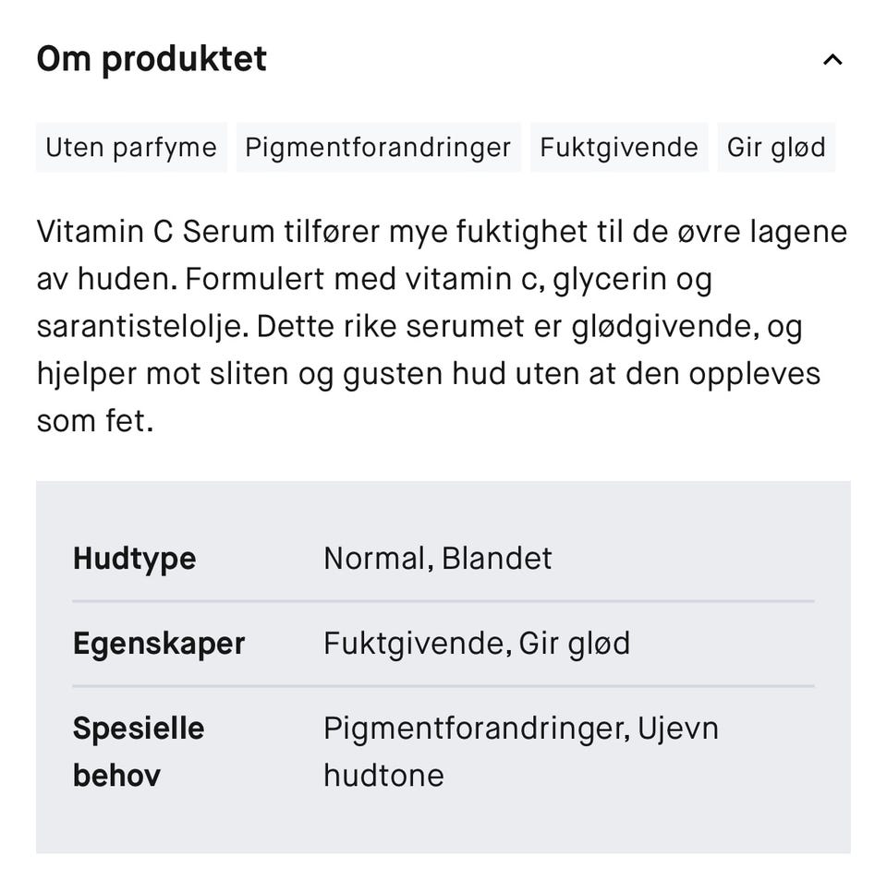Click the divider line below Egenskaper row
The width and height of the screenshot is (887, 880).
pos(443,686)
